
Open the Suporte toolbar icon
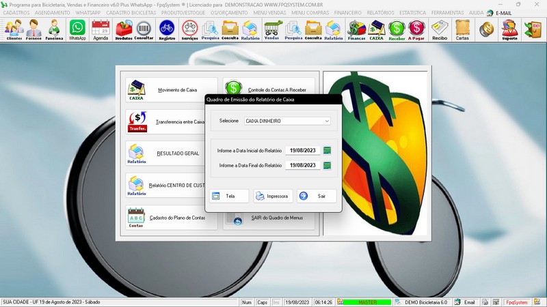[509, 29]
